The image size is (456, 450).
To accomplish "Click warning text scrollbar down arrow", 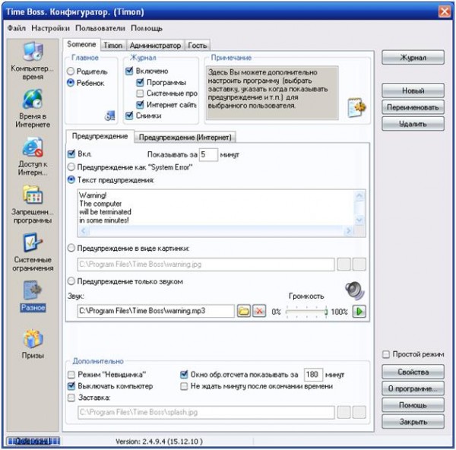I will [x=359, y=220].
